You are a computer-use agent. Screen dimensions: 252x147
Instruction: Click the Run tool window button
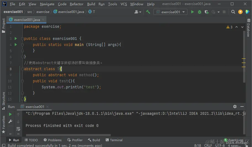click(x=14, y=140)
